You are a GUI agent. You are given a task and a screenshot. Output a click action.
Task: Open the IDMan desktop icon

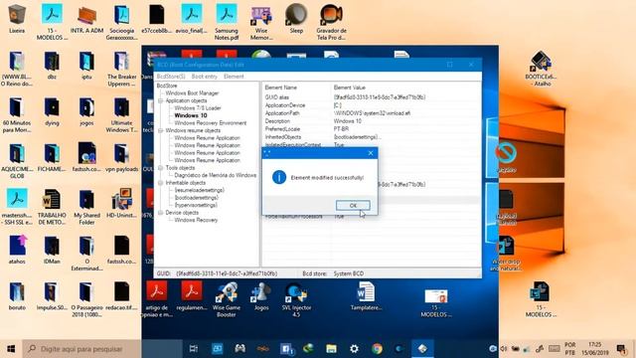click(x=52, y=250)
